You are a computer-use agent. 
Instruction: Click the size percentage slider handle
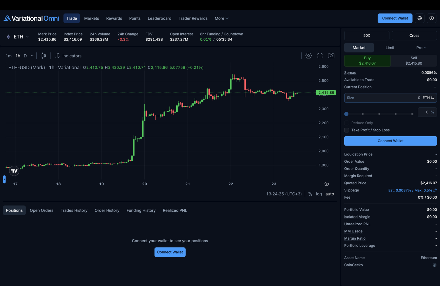[346, 114]
